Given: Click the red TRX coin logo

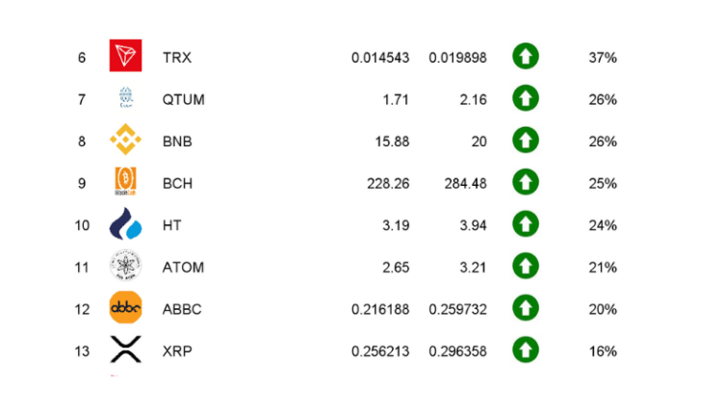Looking at the screenshot, I should pyautogui.click(x=125, y=56).
